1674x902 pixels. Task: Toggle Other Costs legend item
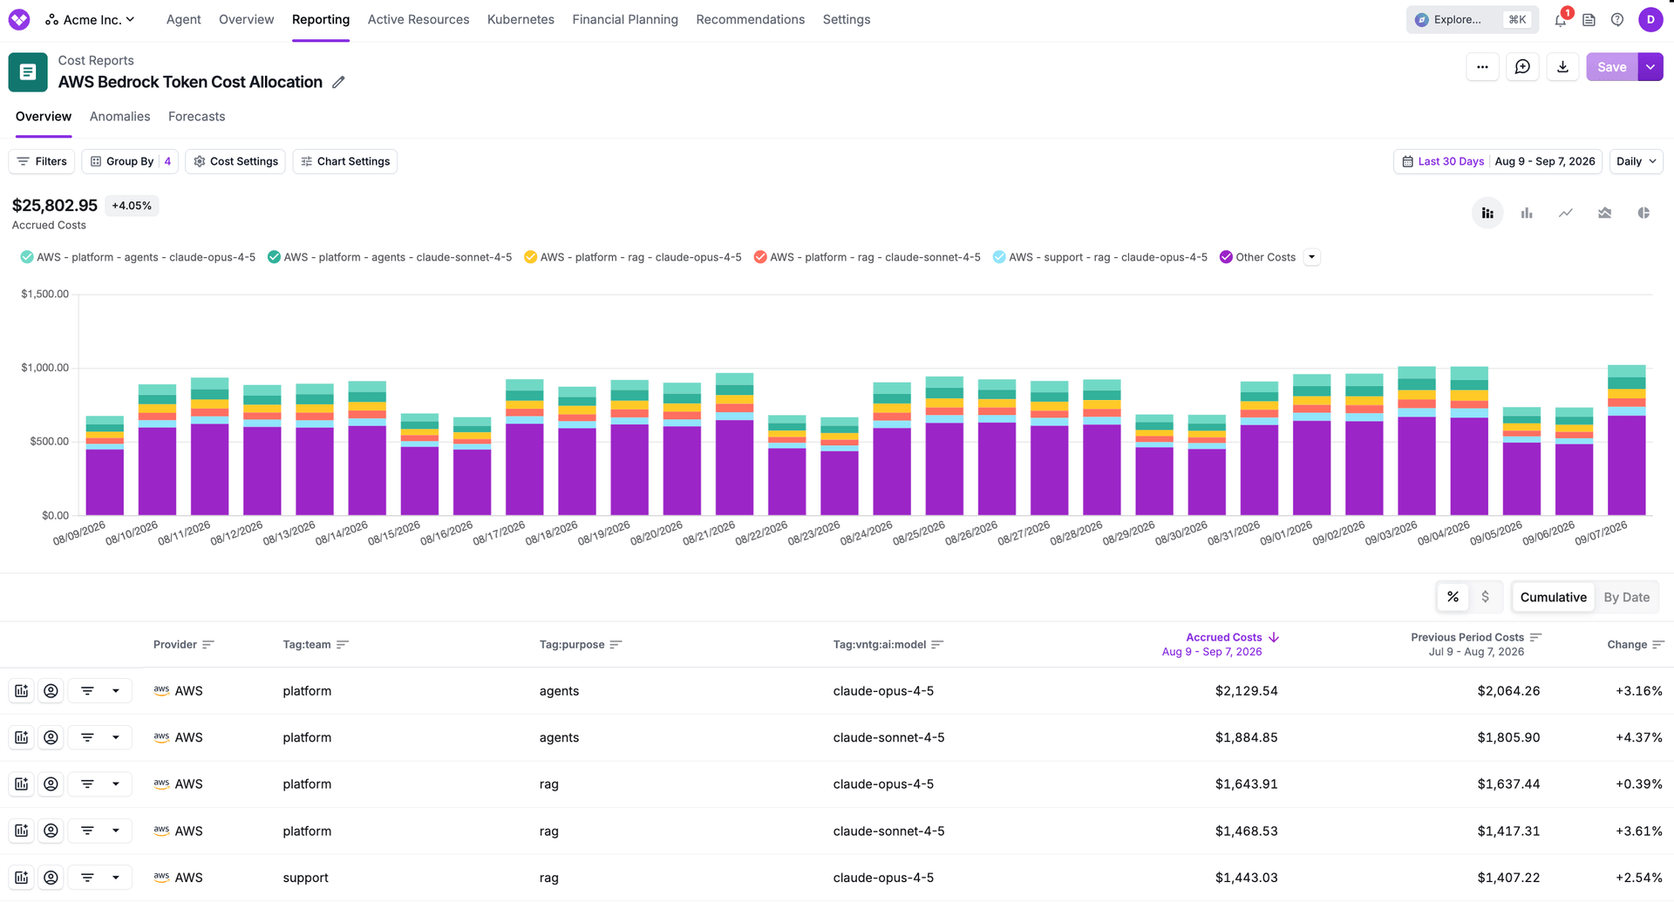(x=1257, y=257)
